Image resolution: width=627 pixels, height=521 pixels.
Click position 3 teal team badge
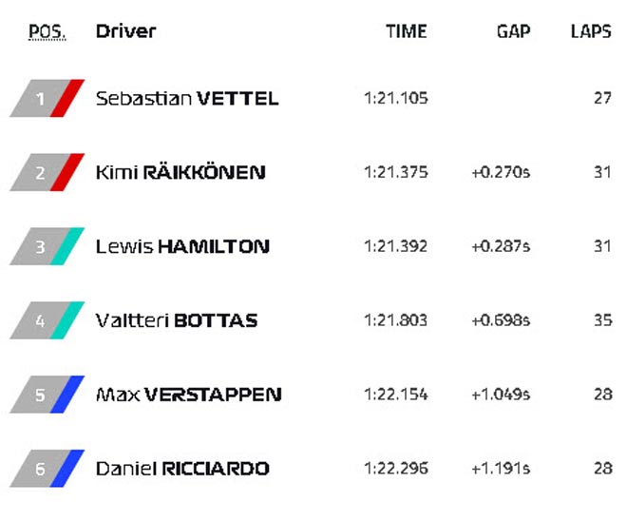click(x=47, y=246)
